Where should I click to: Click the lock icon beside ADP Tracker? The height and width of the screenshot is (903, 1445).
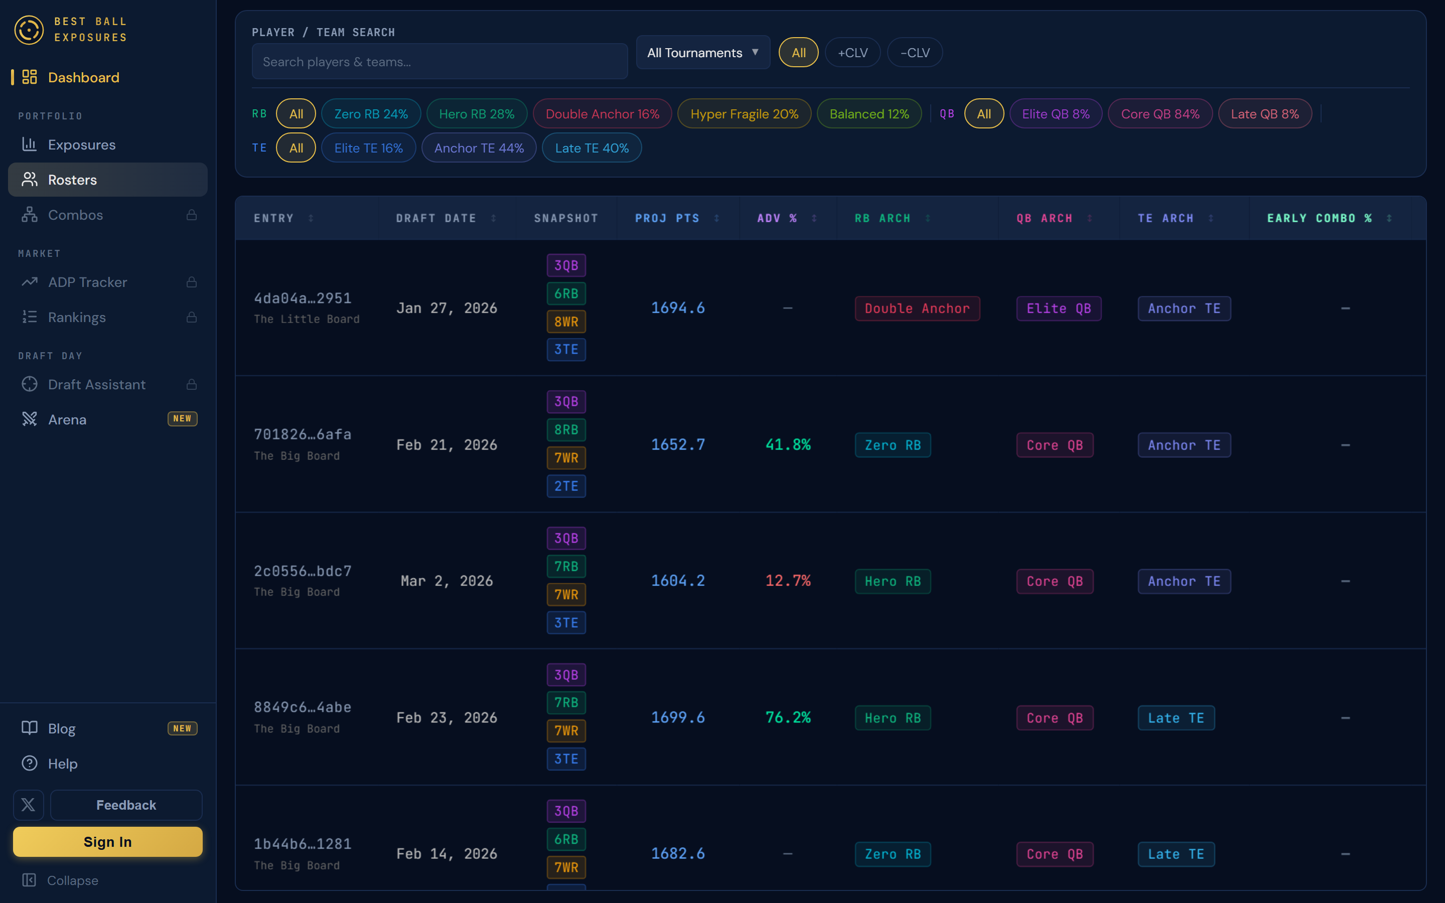(x=192, y=282)
